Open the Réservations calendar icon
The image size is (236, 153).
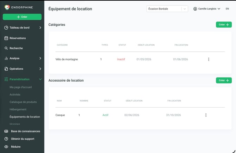click(6, 38)
